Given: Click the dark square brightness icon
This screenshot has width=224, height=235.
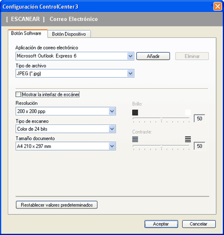Looking at the screenshot, I should 135,112.
